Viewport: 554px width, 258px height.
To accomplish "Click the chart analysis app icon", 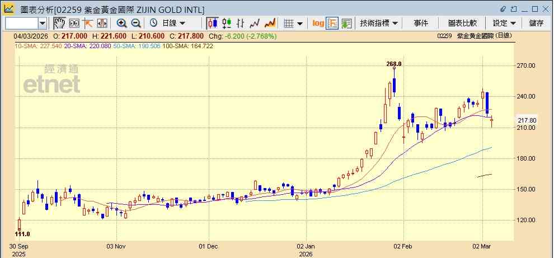I will [x=9, y=9].
